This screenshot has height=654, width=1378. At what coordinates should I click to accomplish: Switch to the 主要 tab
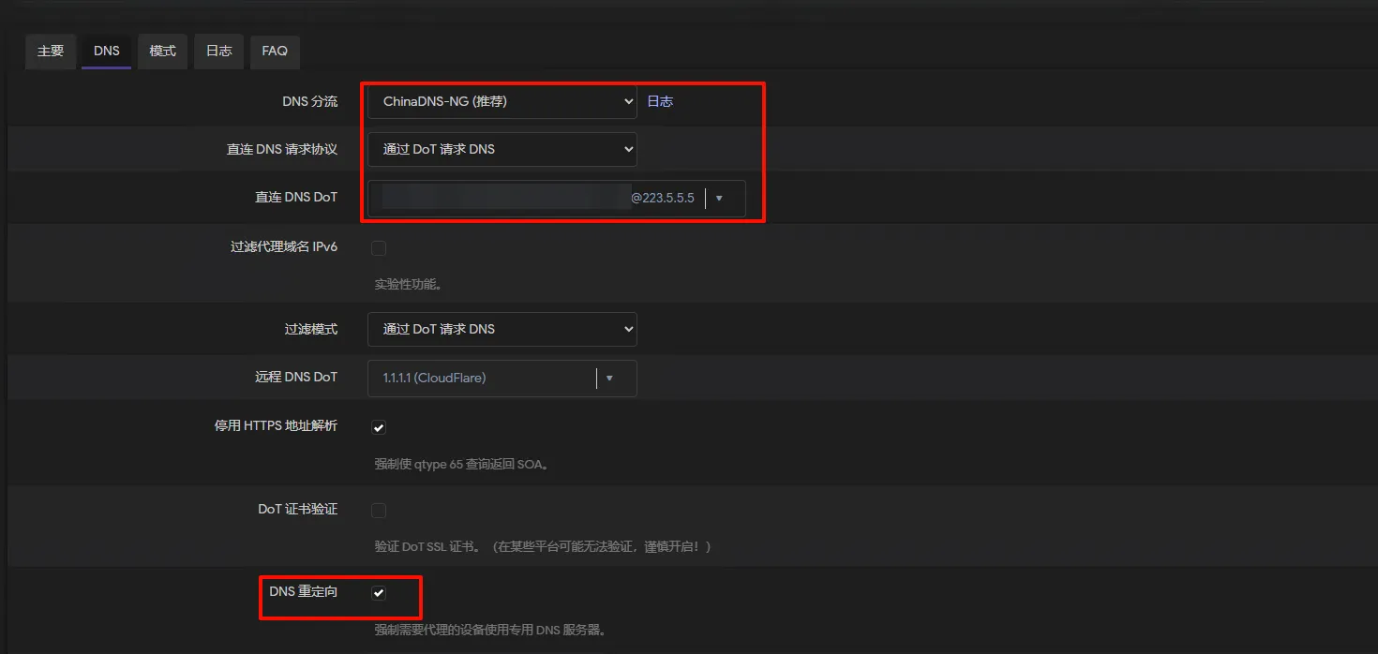coord(50,52)
